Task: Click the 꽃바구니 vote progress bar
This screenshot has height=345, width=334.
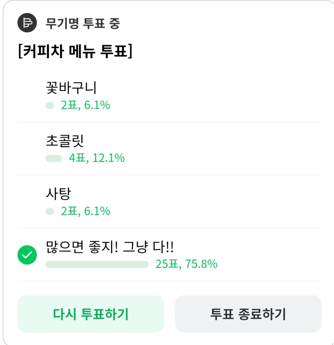Action: (x=50, y=106)
